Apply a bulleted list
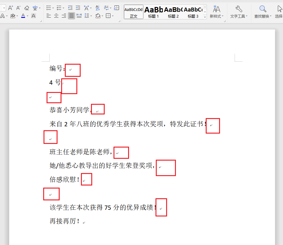The width and height of the screenshot is (283, 245). 49,8
